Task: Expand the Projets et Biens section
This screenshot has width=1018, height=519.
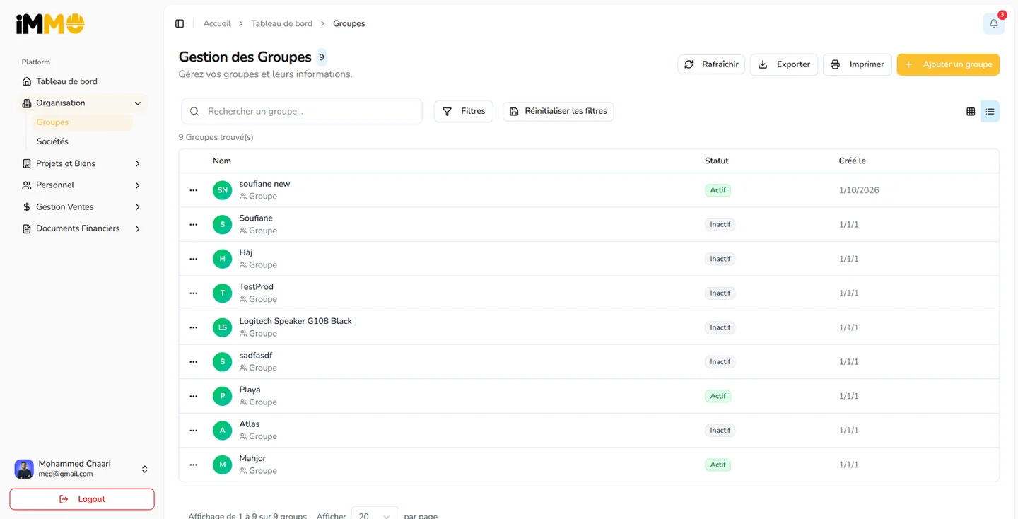Action: pos(82,163)
